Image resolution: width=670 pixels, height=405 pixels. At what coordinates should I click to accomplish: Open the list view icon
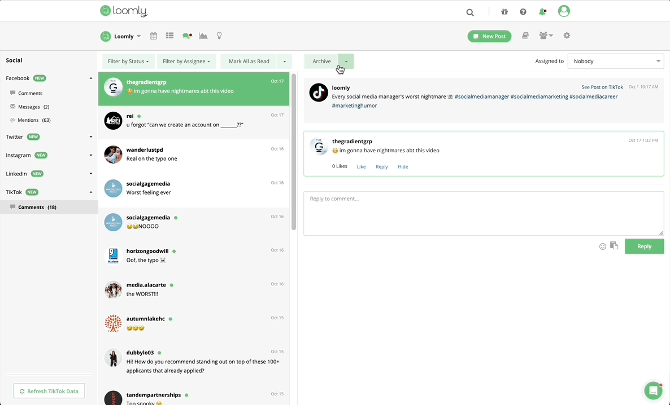coord(169,36)
